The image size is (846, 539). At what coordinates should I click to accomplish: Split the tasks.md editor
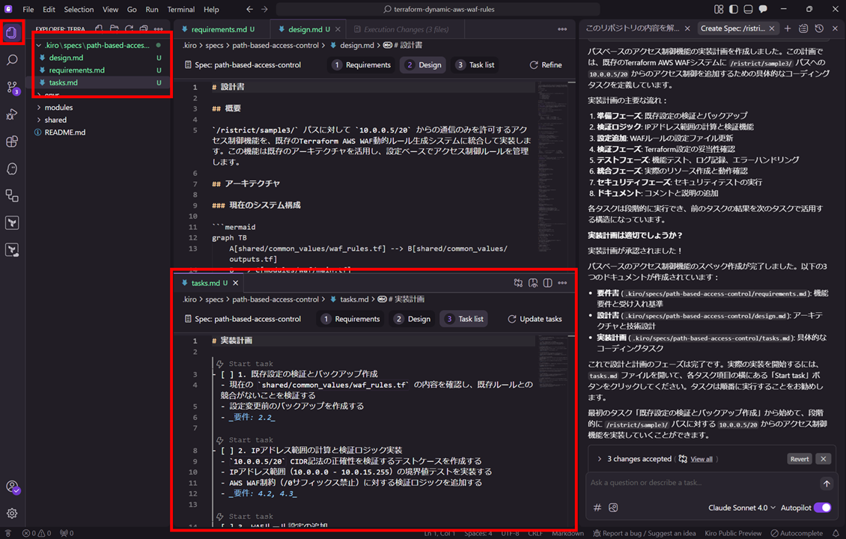(x=547, y=283)
